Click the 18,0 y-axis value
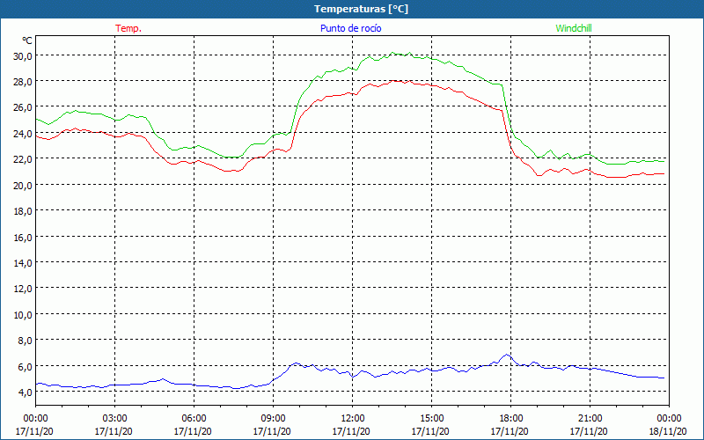 [x=24, y=211]
